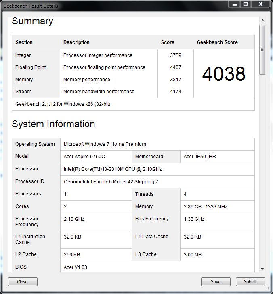The image size is (273, 294).
Task: Click the '2.10 GHz' processor frequency value
Action: pyautogui.click(x=74, y=219)
